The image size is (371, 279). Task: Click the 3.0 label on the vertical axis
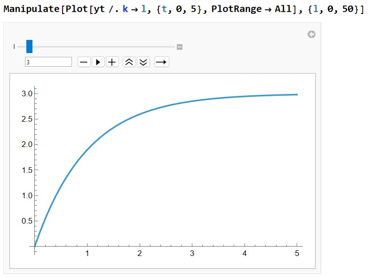[x=27, y=93]
